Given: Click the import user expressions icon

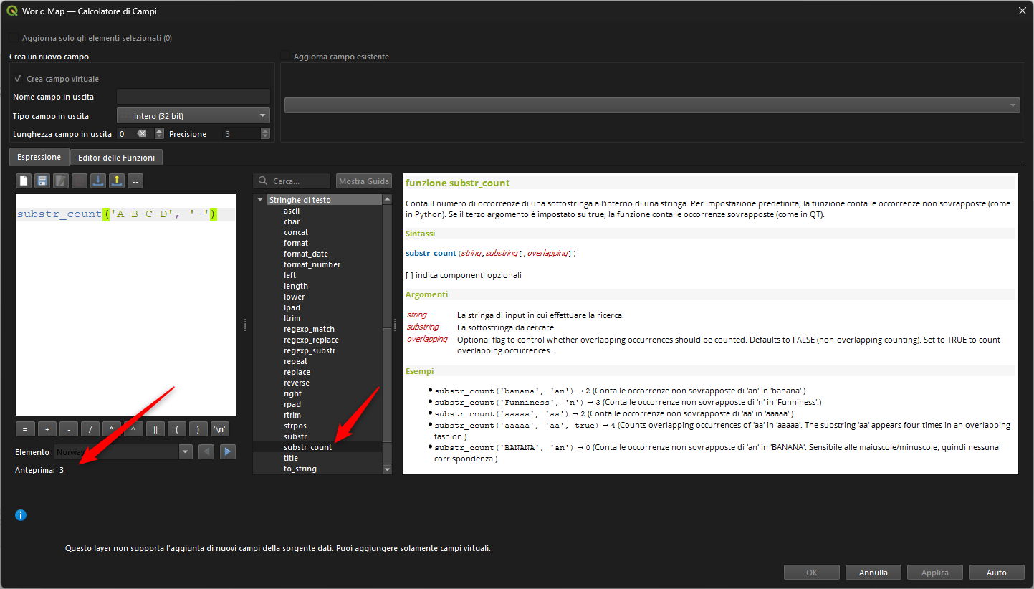Looking at the screenshot, I should coord(98,181).
